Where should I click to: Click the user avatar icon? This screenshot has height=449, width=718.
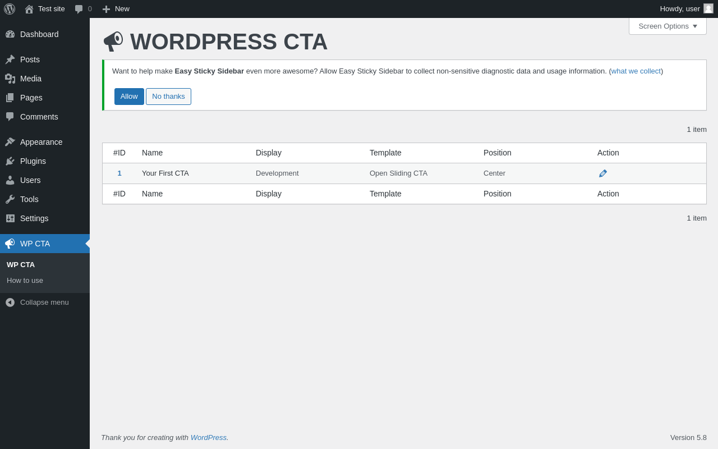[x=708, y=8]
